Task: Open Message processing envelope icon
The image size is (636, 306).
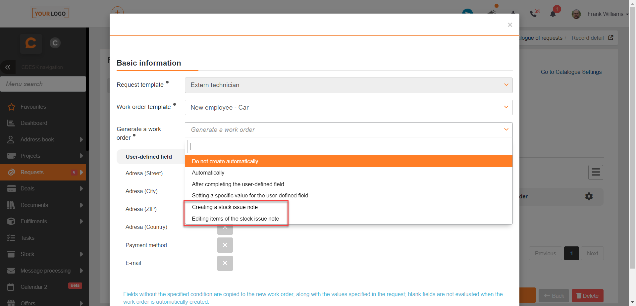Action: pyautogui.click(x=11, y=271)
